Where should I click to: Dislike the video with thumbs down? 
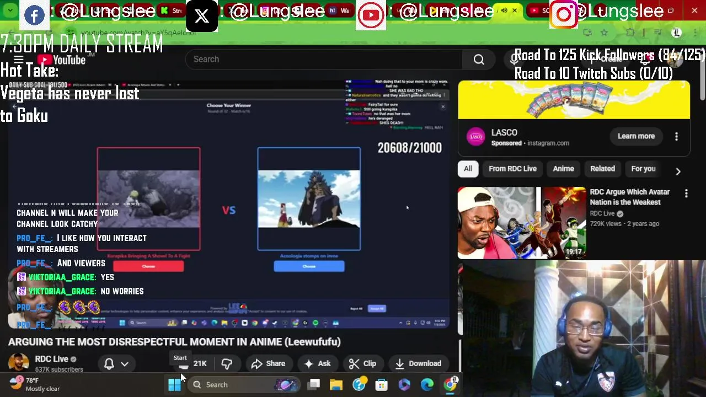227,363
